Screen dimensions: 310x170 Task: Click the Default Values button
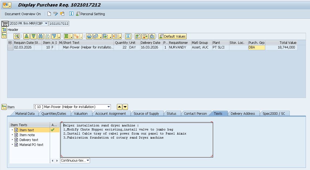tap(173, 36)
